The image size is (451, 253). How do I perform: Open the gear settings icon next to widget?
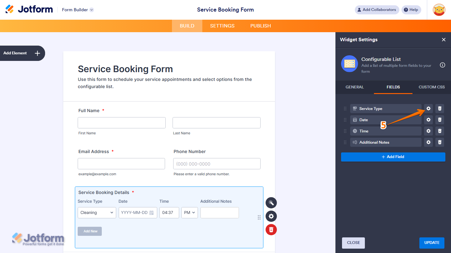[271, 216]
